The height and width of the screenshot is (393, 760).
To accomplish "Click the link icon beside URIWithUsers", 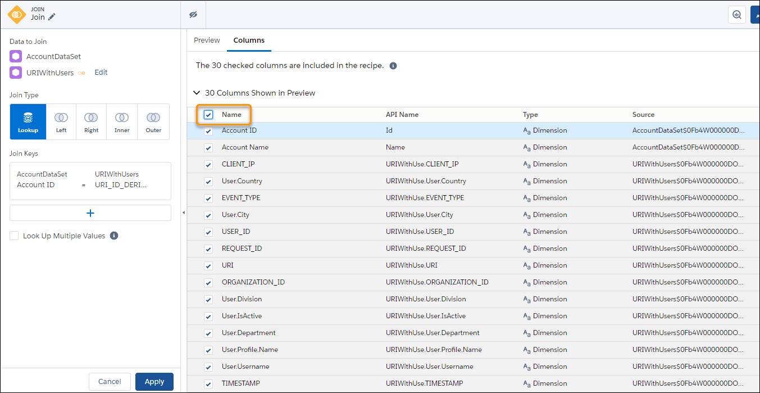I will [x=82, y=73].
